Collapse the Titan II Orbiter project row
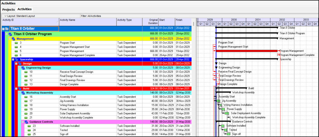This screenshot has width=319, height=137. (x=3, y=29)
